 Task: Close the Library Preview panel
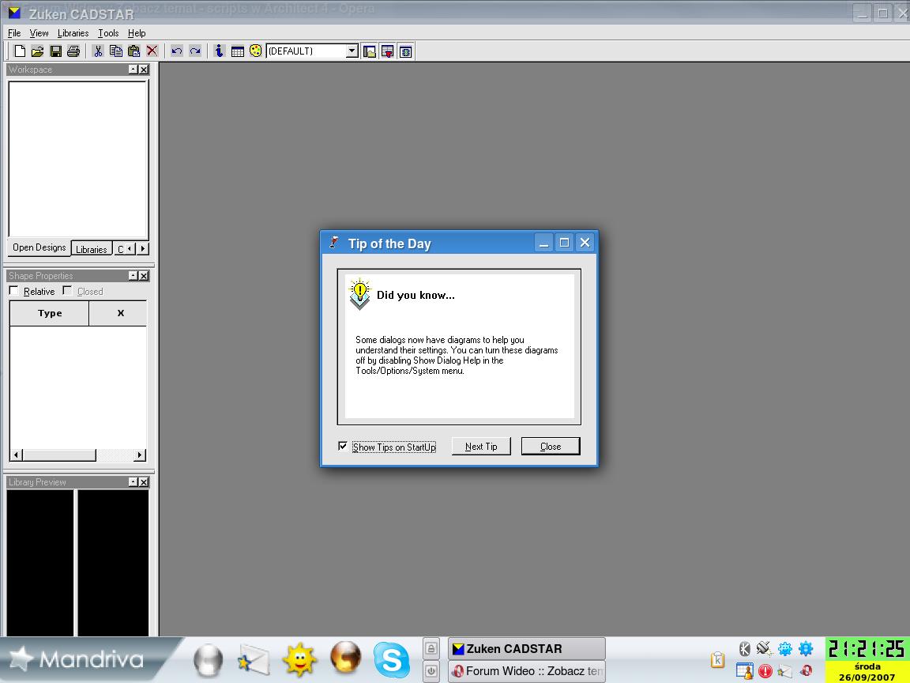pyautogui.click(x=144, y=482)
